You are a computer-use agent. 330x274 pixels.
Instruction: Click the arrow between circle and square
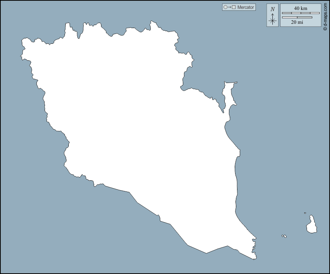(x=229, y=7)
